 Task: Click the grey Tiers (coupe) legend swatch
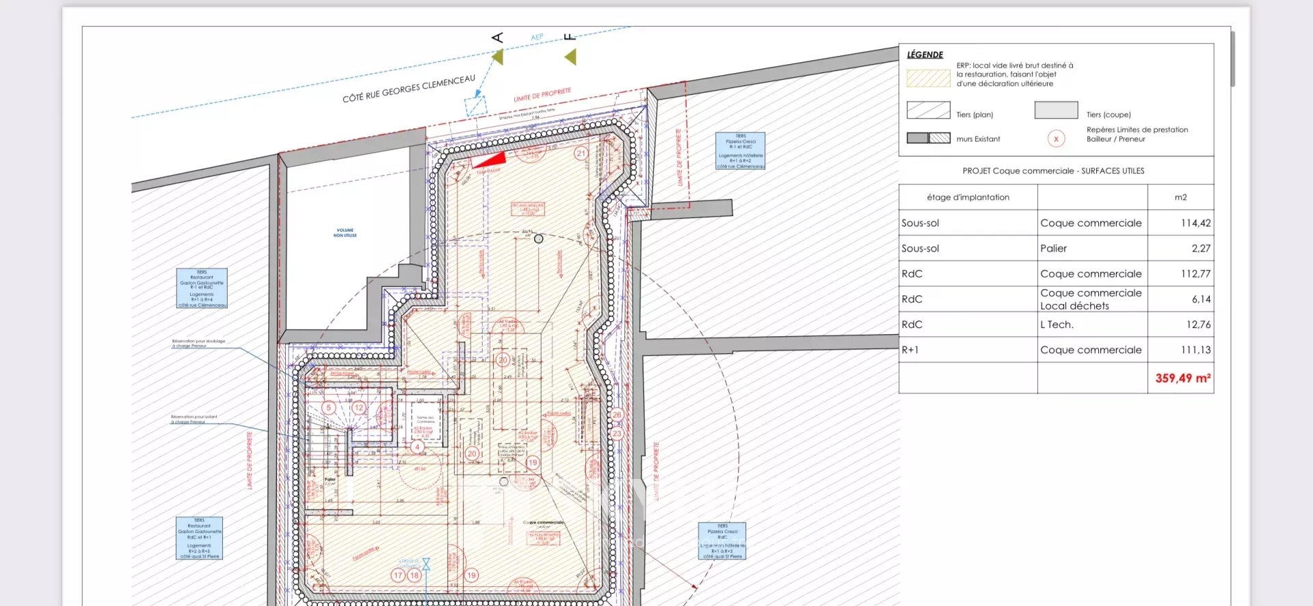click(1056, 110)
